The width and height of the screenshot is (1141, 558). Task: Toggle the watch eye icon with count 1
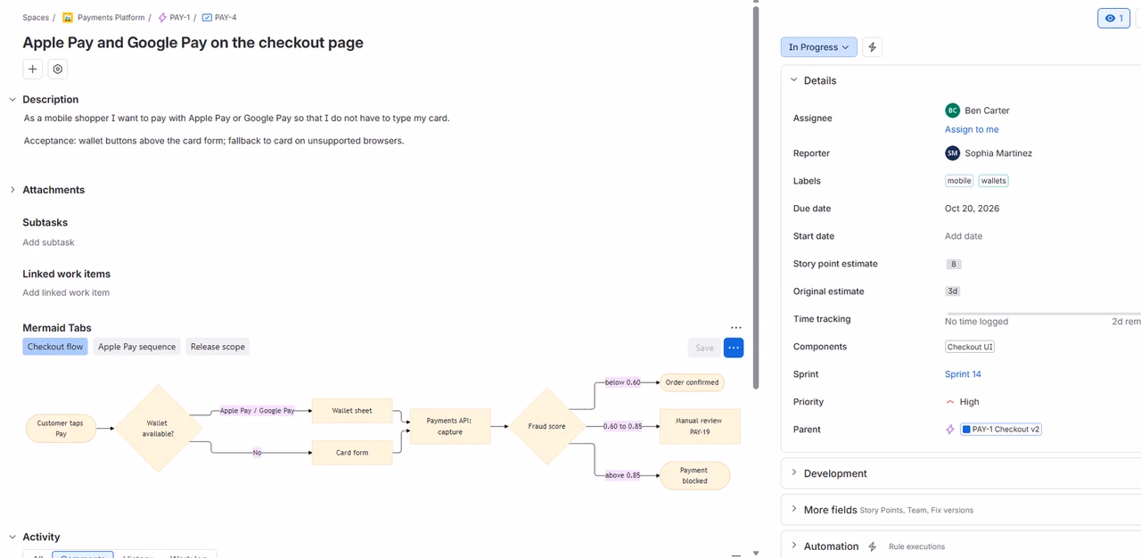coord(1113,18)
